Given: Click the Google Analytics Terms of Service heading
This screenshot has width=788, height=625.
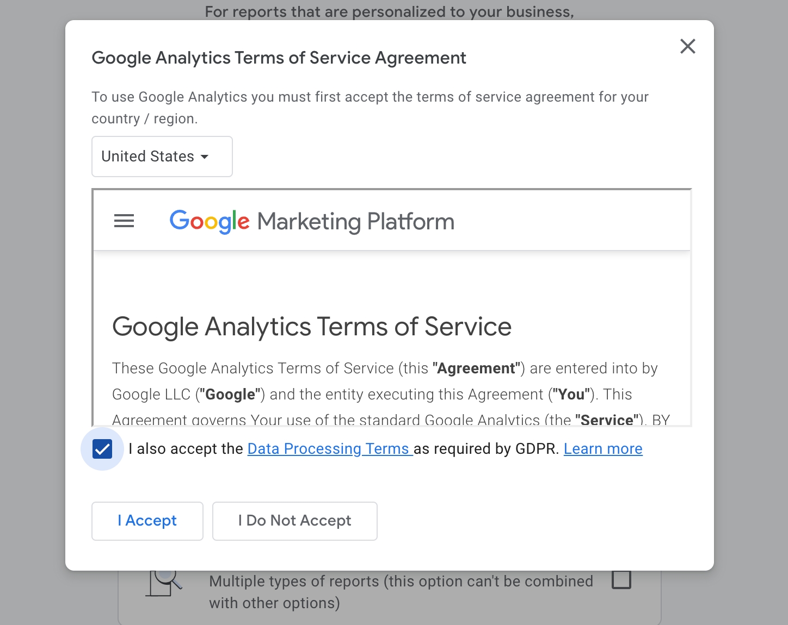Looking at the screenshot, I should (312, 327).
